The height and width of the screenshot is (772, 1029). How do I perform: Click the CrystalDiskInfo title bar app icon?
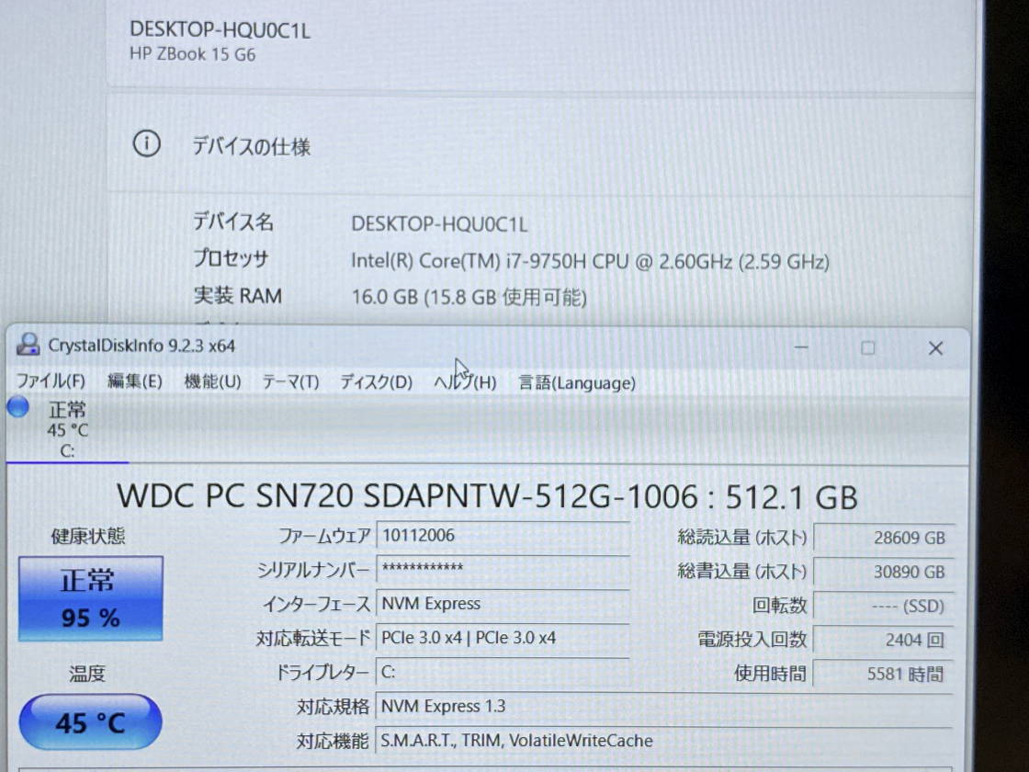point(28,344)
